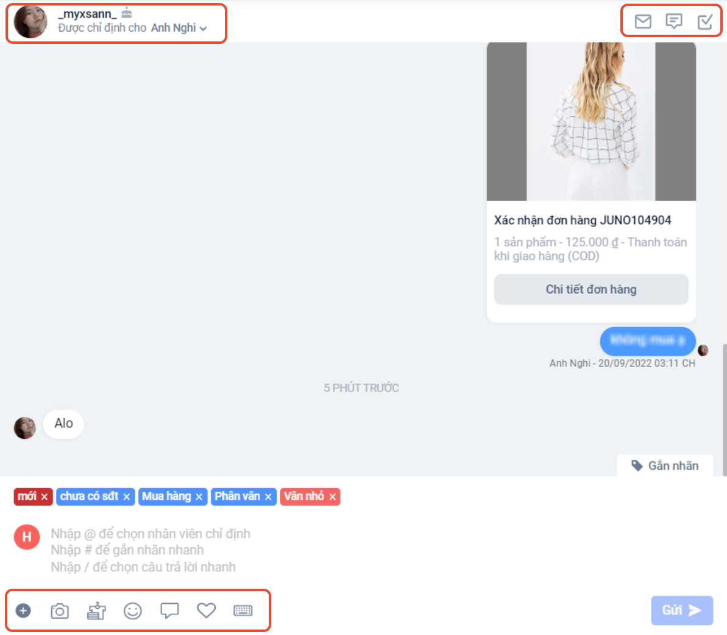Remove the 'Phân vân' tag
Image resolution: width=727 pixels, height=635 pixels.
[x=268, y=497]
